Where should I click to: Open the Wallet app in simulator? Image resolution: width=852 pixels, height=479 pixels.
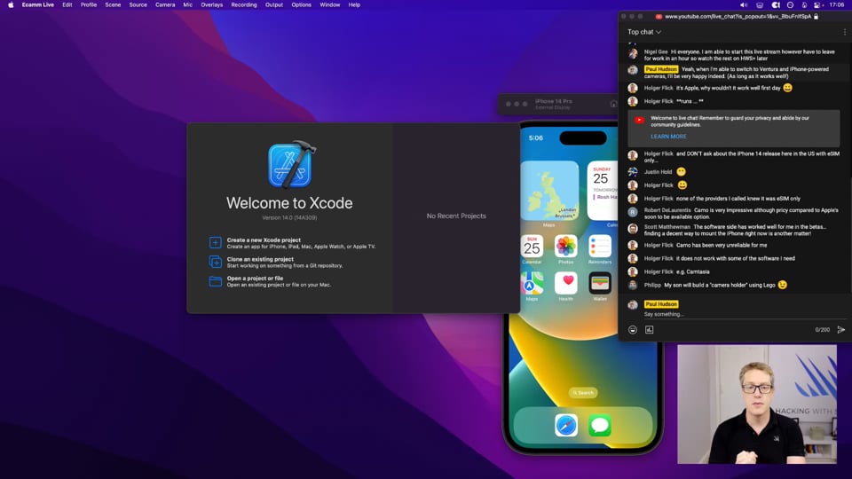(600, 283)
